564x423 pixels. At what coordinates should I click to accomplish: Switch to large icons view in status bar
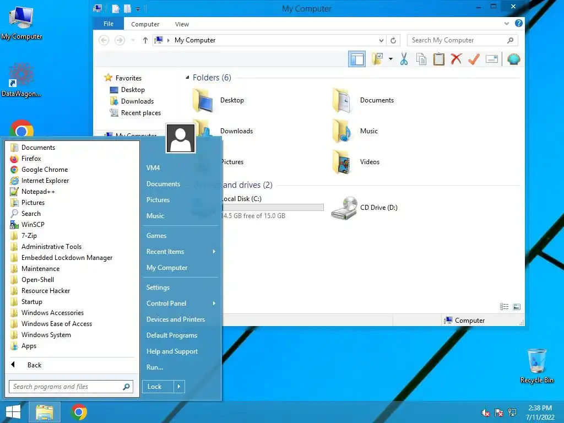pyautogui.click(x=517, y=307)
